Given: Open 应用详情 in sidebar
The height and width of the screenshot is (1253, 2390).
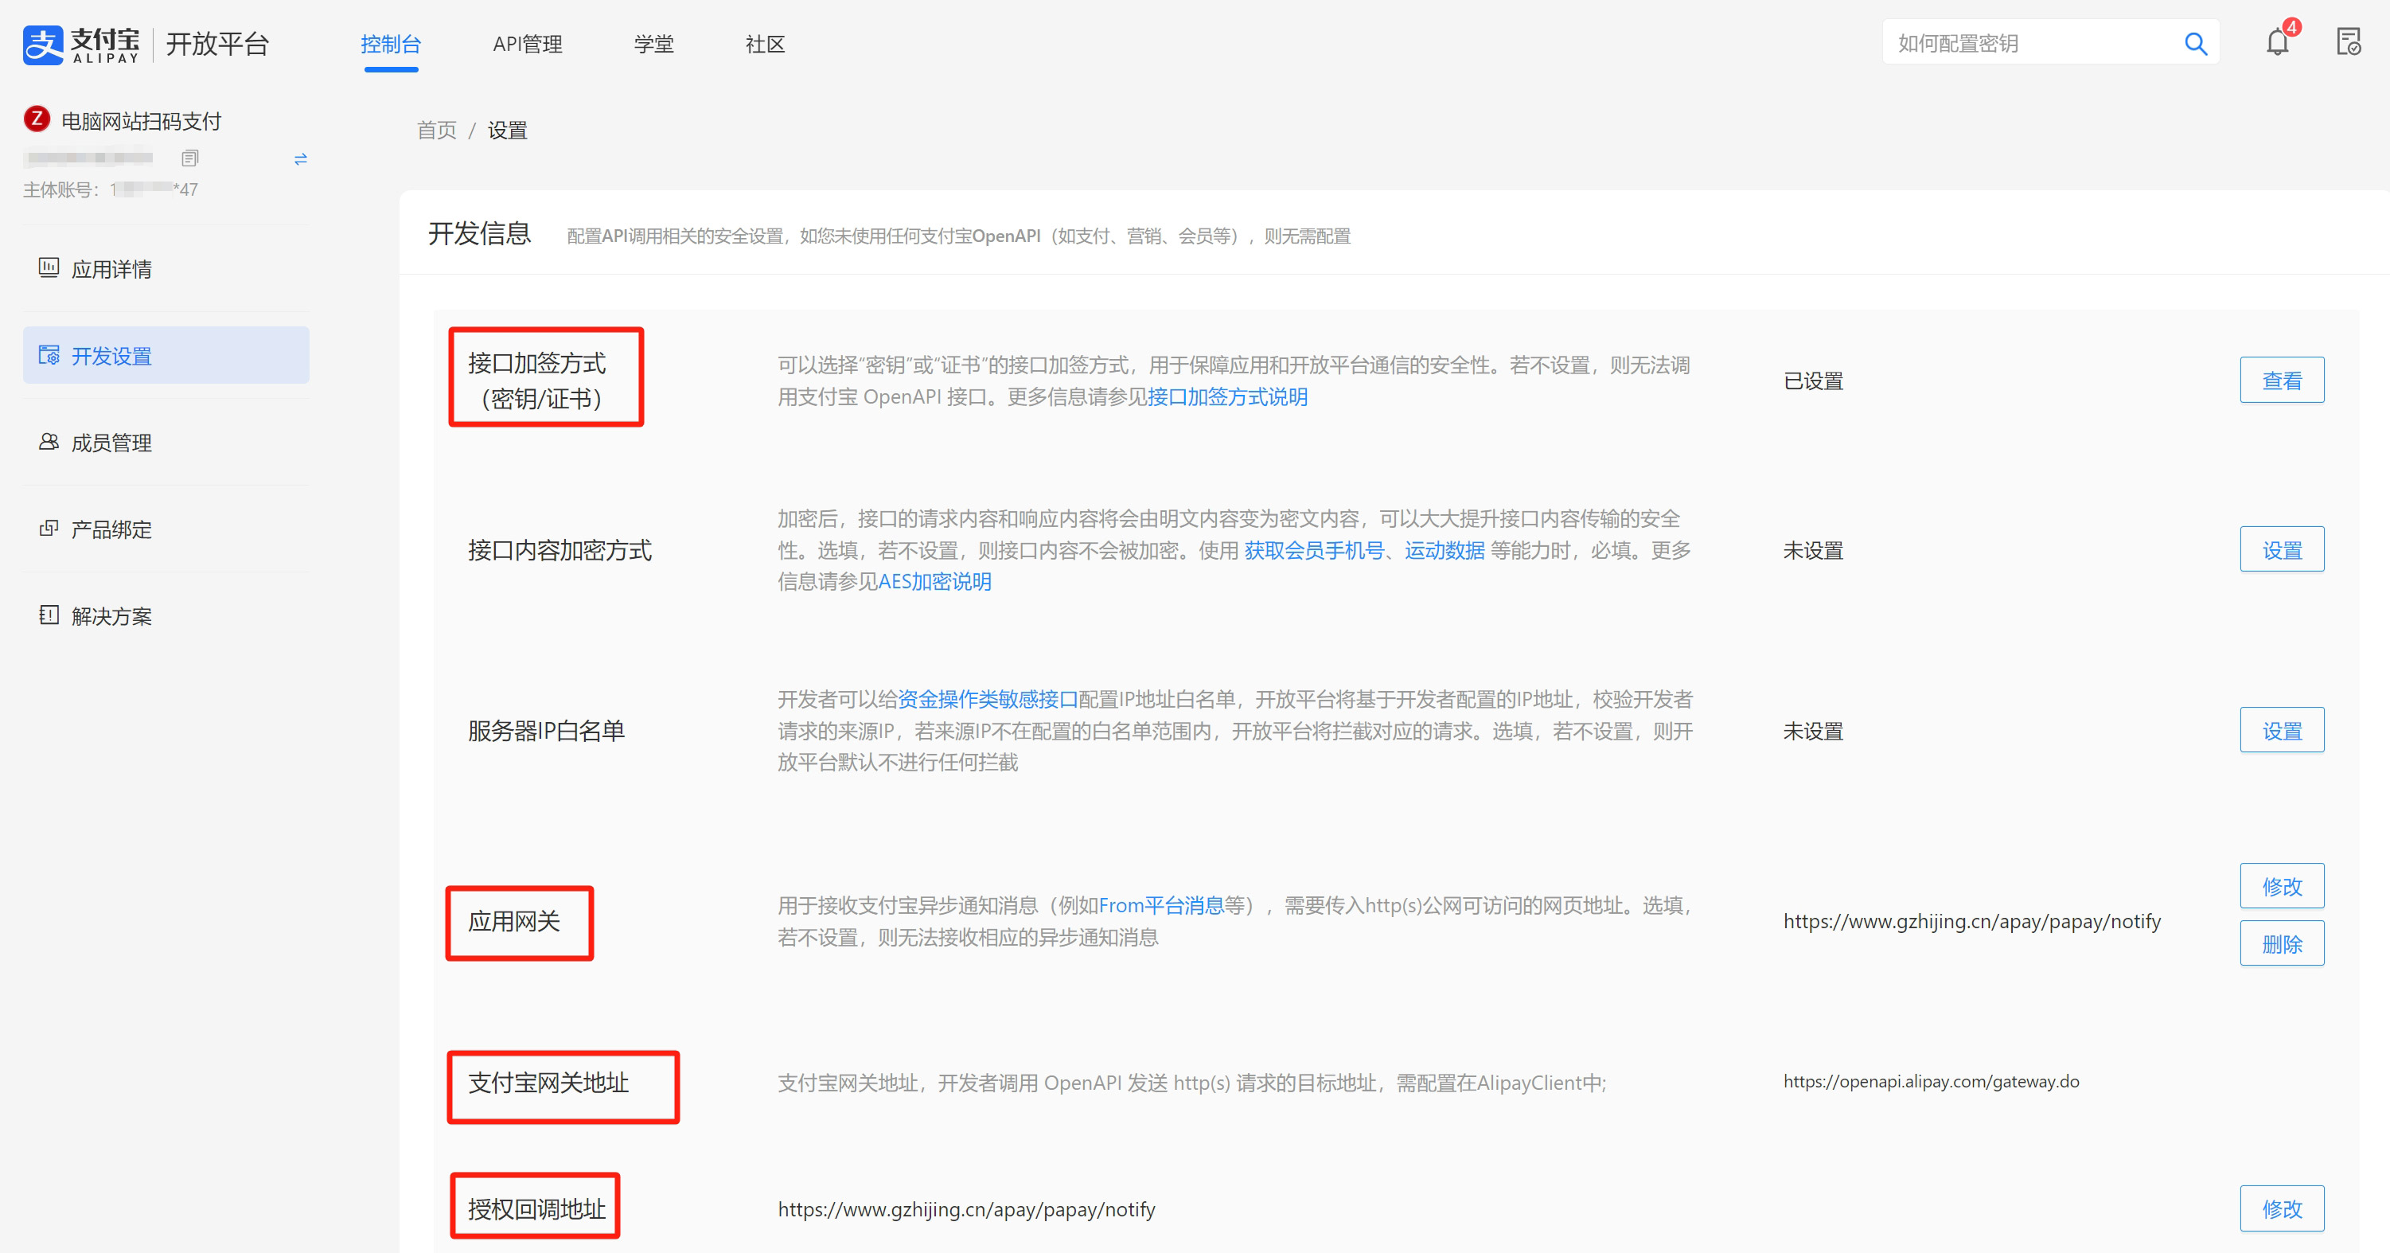Looking at the screenshot, I should pyautogui.click(x=111, y=269).
